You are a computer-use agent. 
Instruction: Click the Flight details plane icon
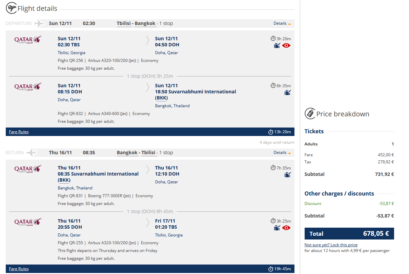[x=12, y=8]
